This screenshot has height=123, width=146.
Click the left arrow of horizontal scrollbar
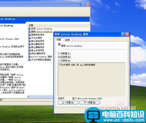pos(29,97)
